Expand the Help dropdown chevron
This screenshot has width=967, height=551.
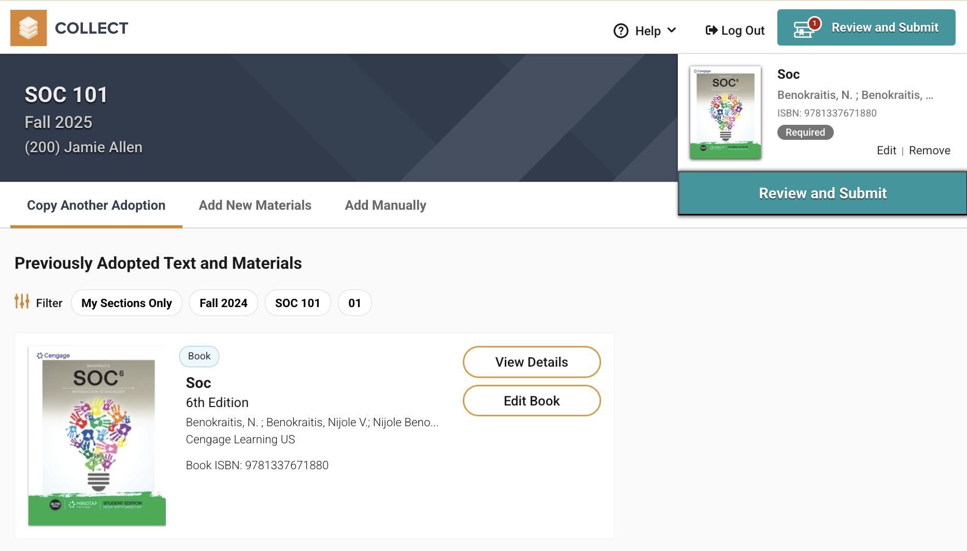[672, 30]
